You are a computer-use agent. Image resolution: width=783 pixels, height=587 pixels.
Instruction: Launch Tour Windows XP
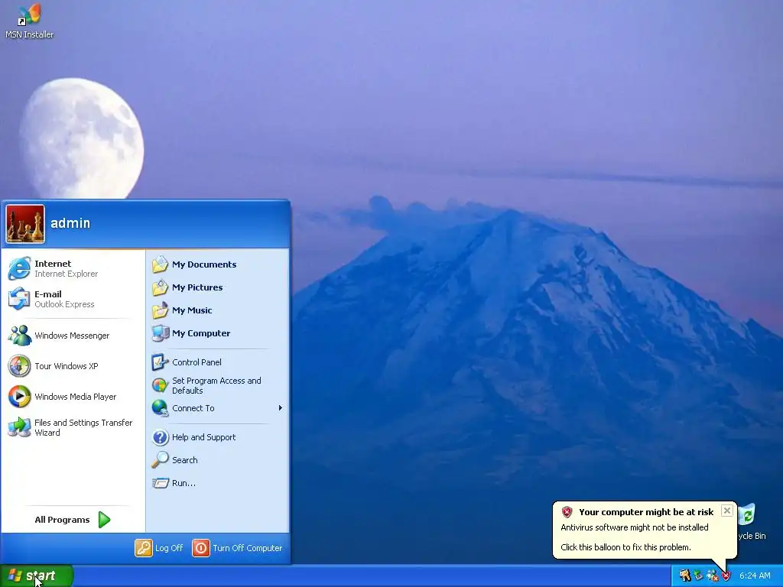(x=73, y=366)
